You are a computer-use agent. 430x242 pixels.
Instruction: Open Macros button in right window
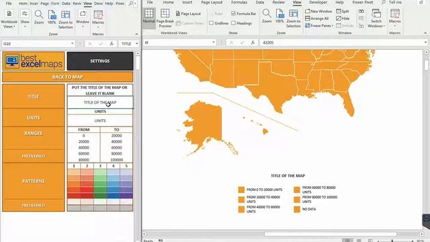tap(394, 18)
